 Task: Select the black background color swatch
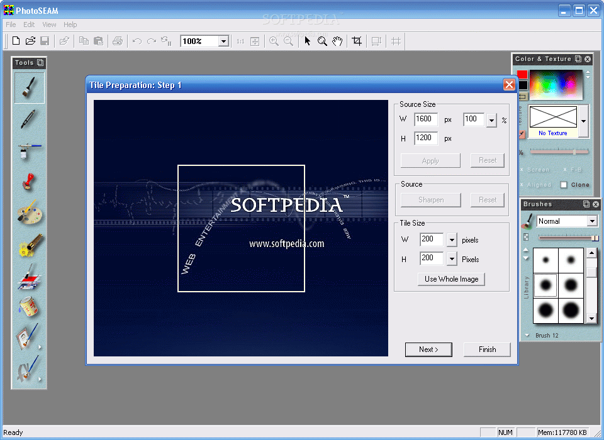[523, 85]
